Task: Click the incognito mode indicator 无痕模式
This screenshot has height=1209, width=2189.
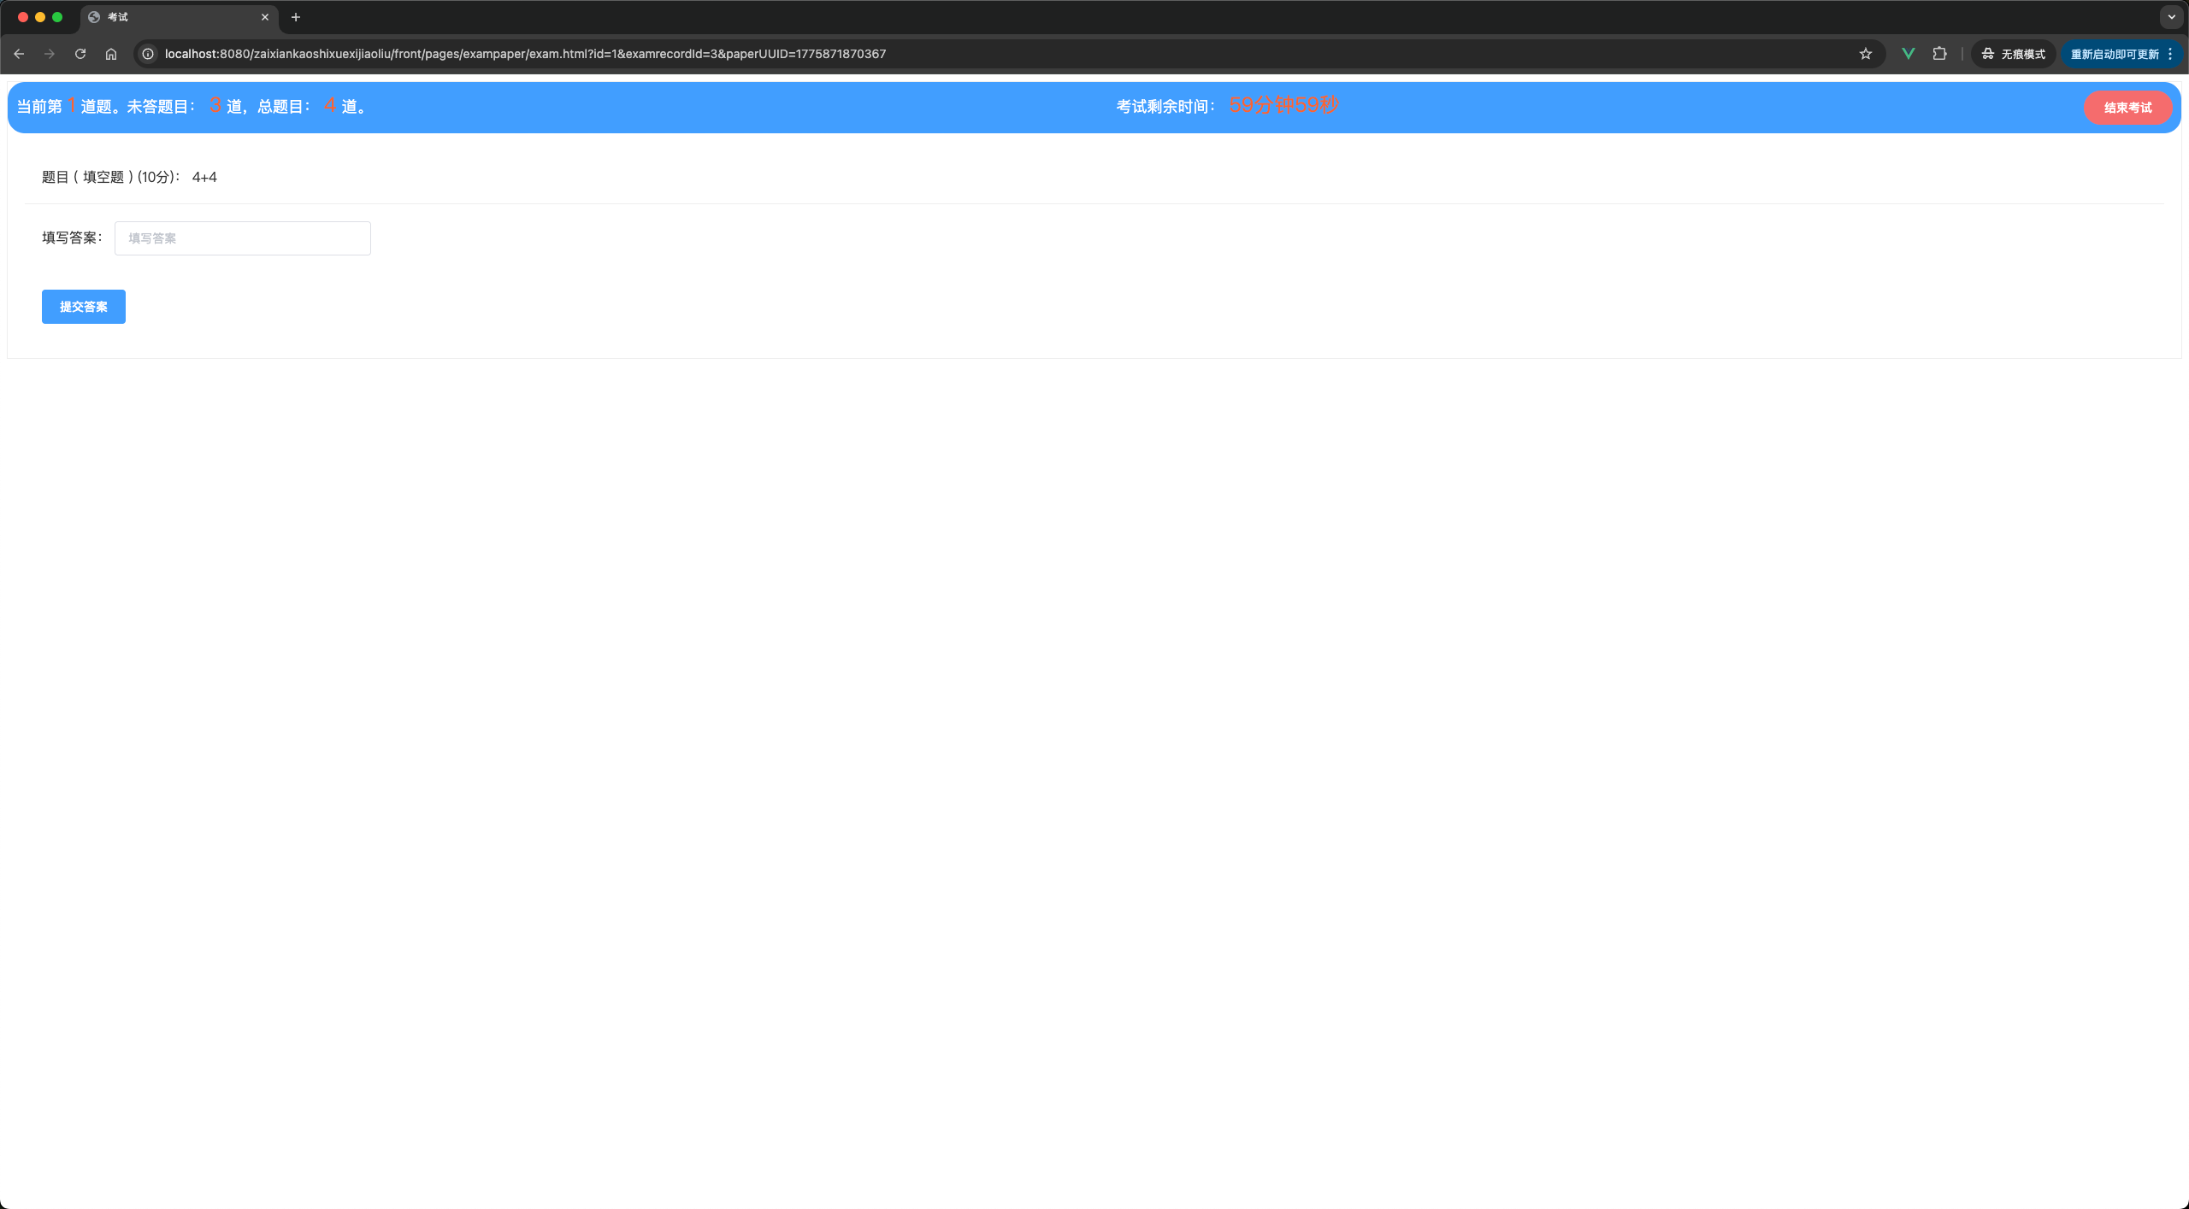Action: 2013,54
